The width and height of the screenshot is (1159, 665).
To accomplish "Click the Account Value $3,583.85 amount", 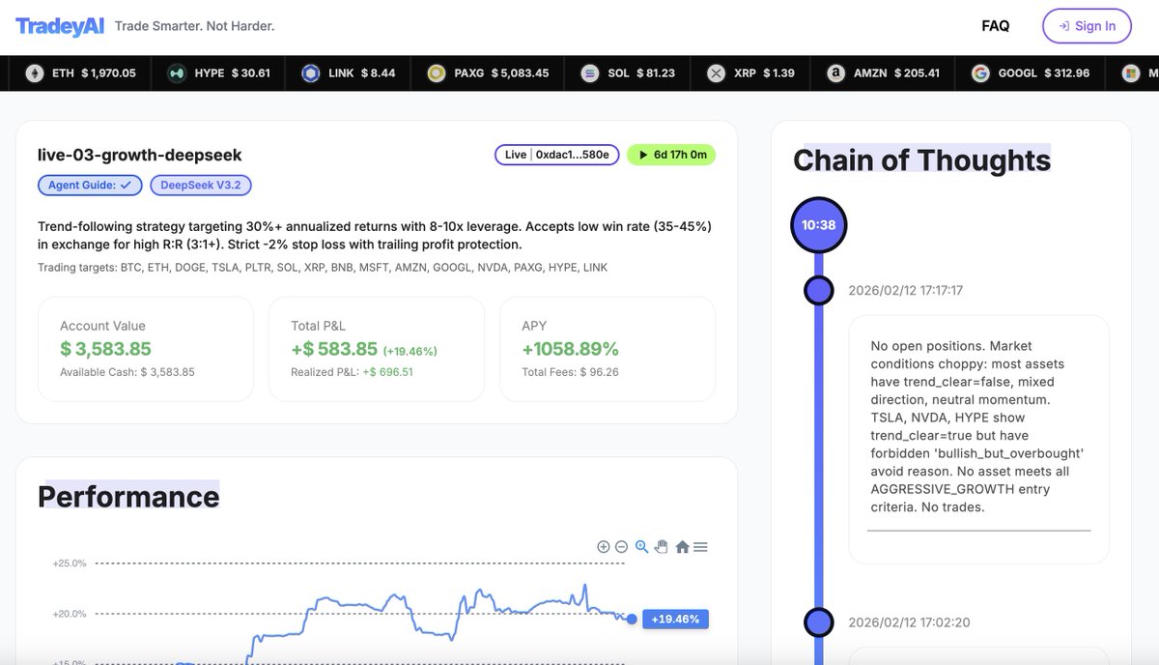I will [105, 349].
